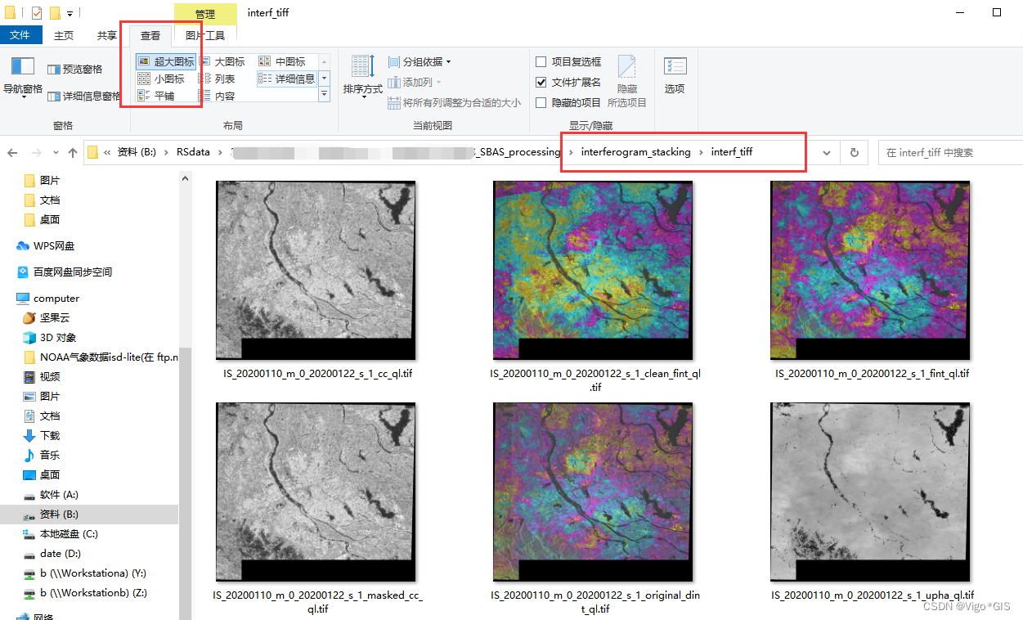Click Properties icon in Quick Access Toolbar
Screen dimensions: 1023x620
click(37, 13)
